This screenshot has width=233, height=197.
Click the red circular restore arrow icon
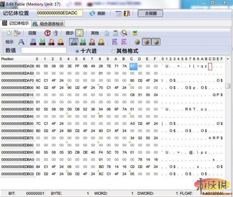[x=47, y=33]
